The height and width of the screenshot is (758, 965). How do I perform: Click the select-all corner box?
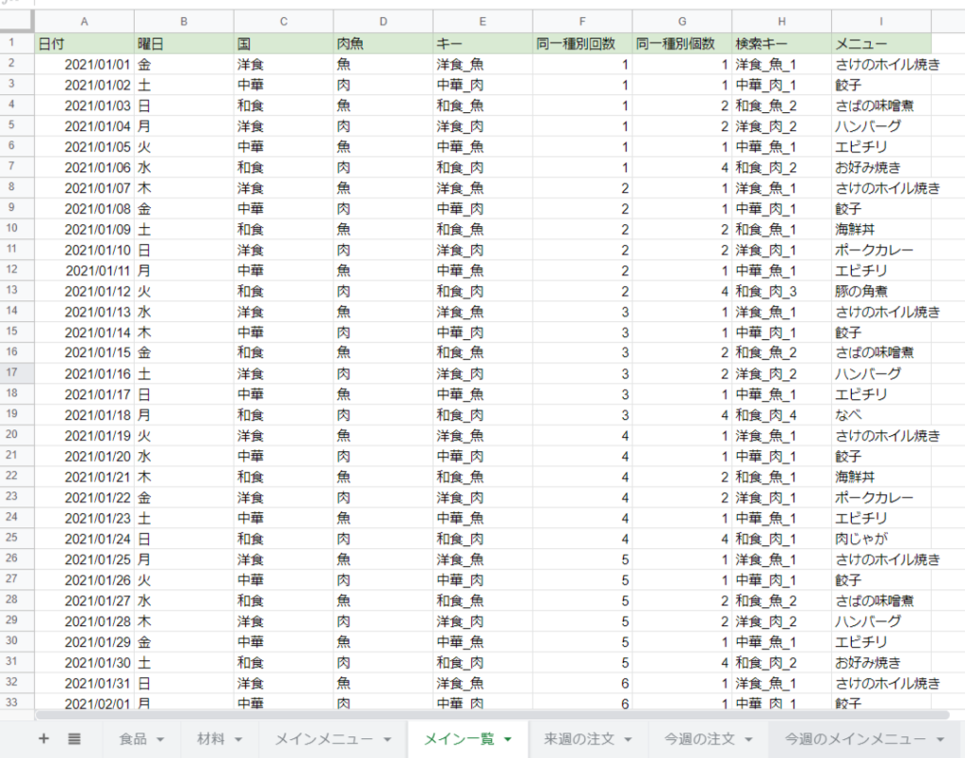point(17,22)
